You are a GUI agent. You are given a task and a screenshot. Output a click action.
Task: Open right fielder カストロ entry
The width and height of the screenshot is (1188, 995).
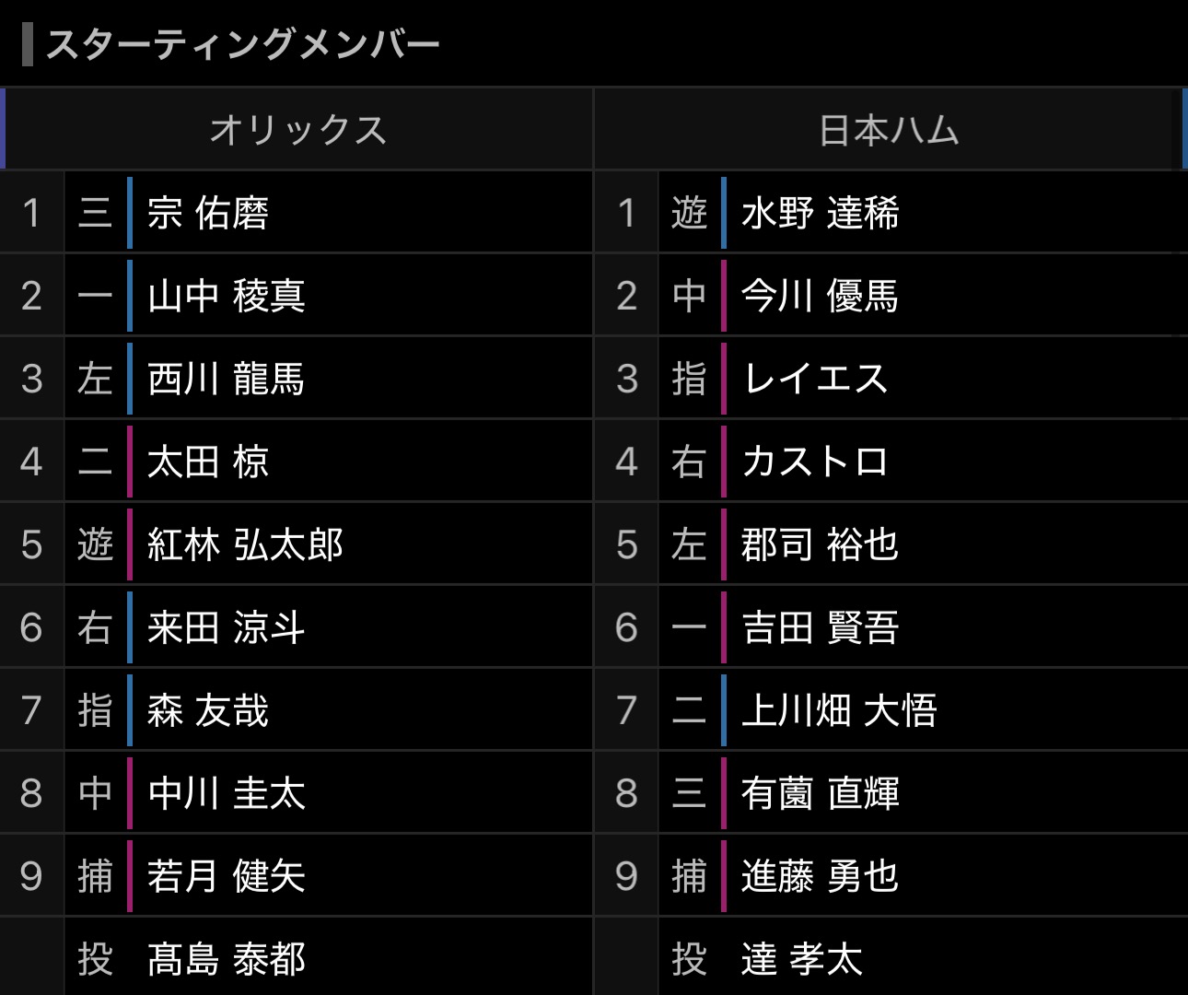(x=815, y=462)
